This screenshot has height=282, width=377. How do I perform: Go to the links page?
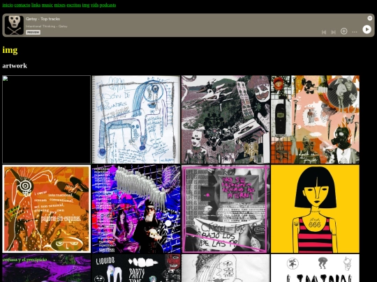36,5
